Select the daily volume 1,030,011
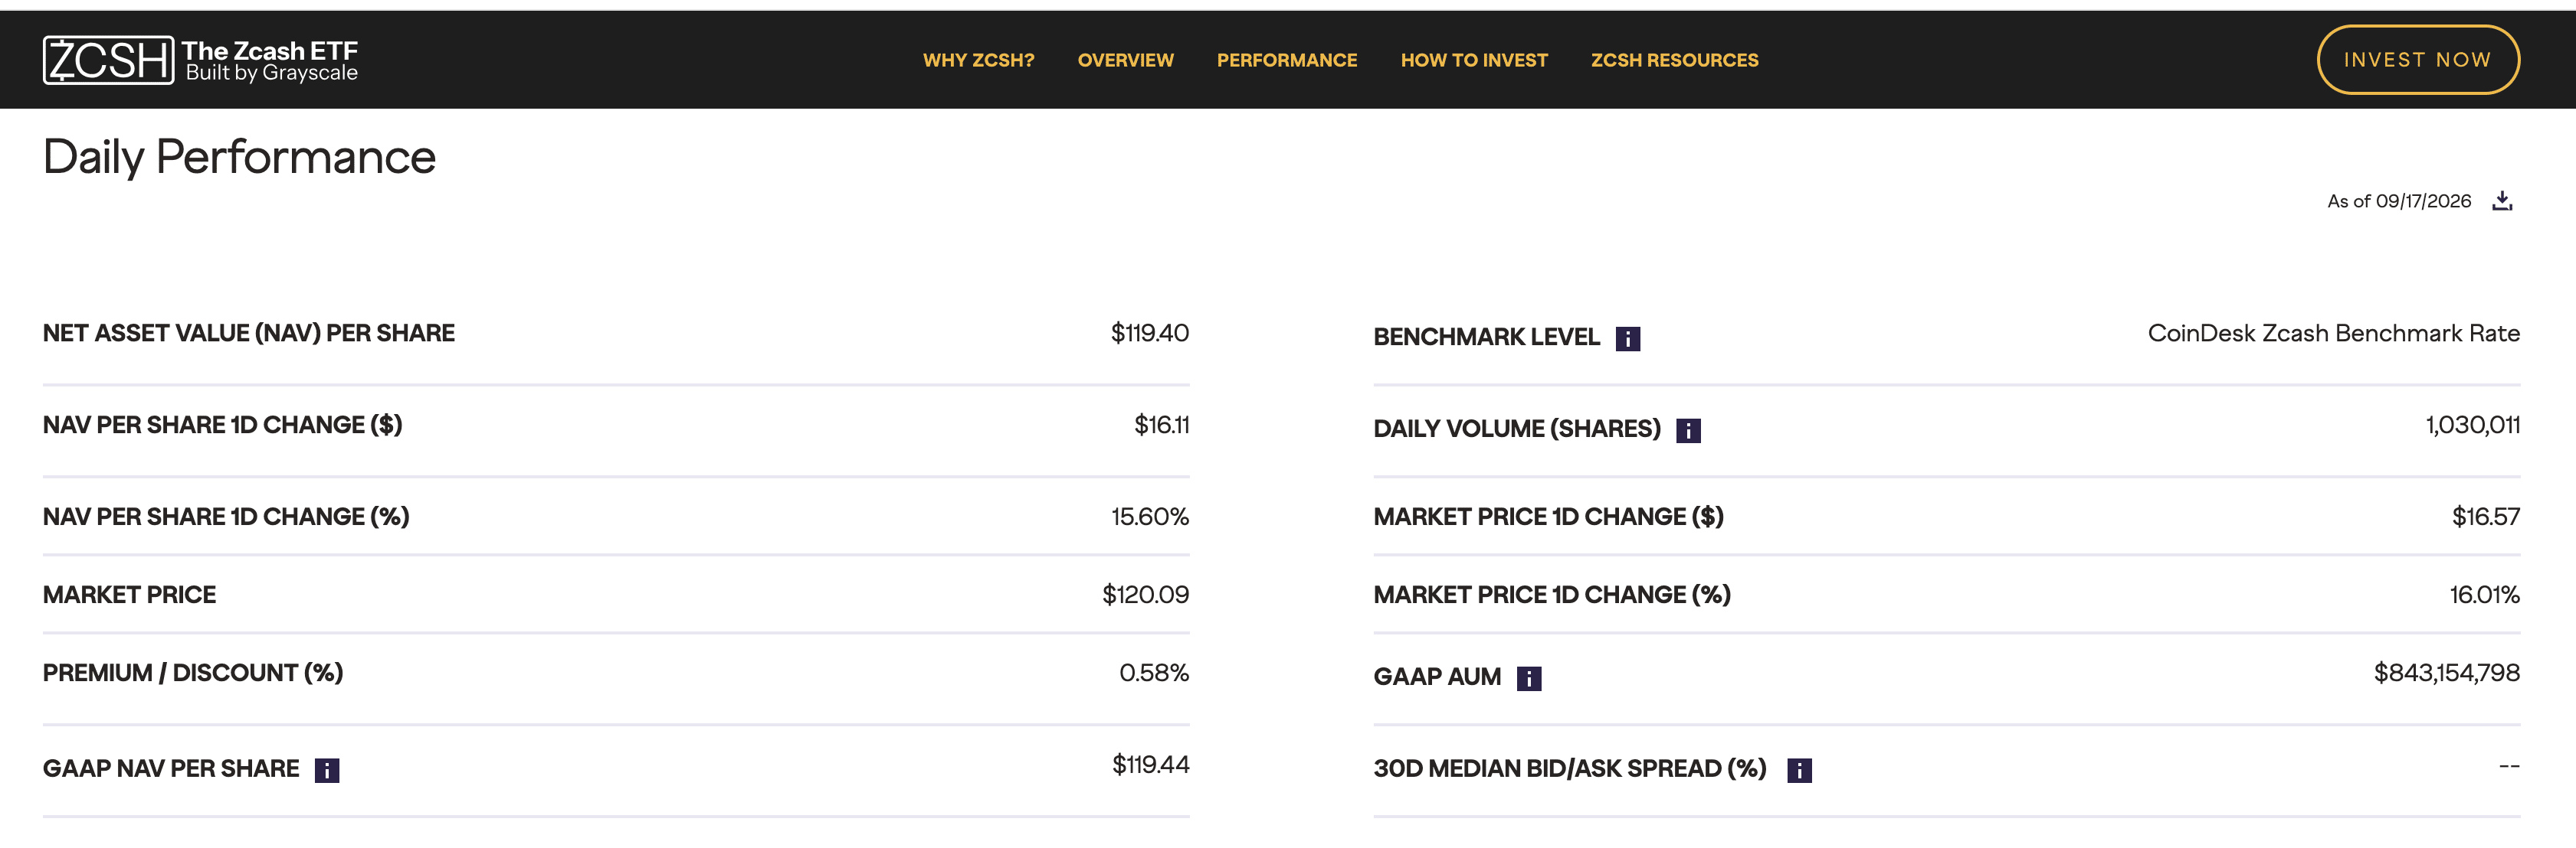 click(x=2472, y=425)
